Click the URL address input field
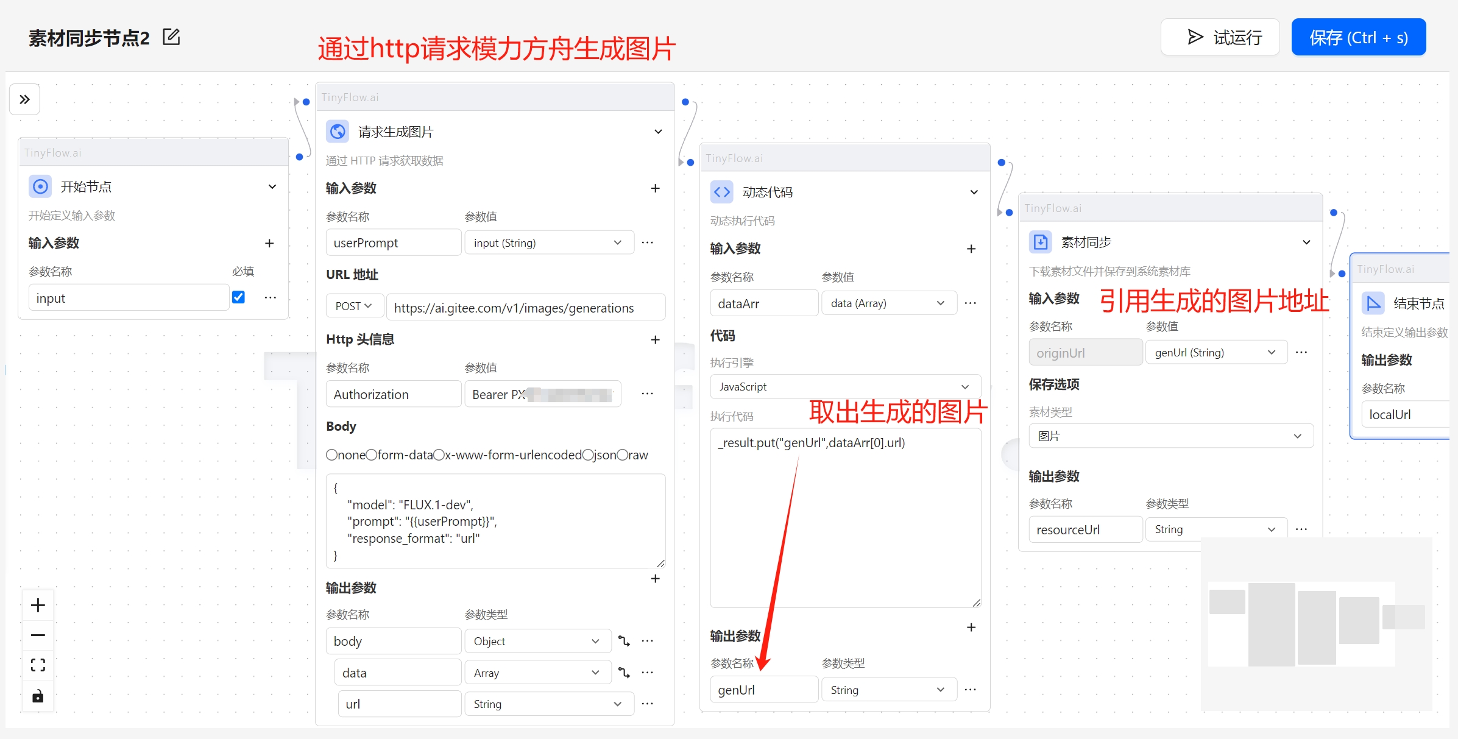This screenshot has width=1458, height=739. 525,308
